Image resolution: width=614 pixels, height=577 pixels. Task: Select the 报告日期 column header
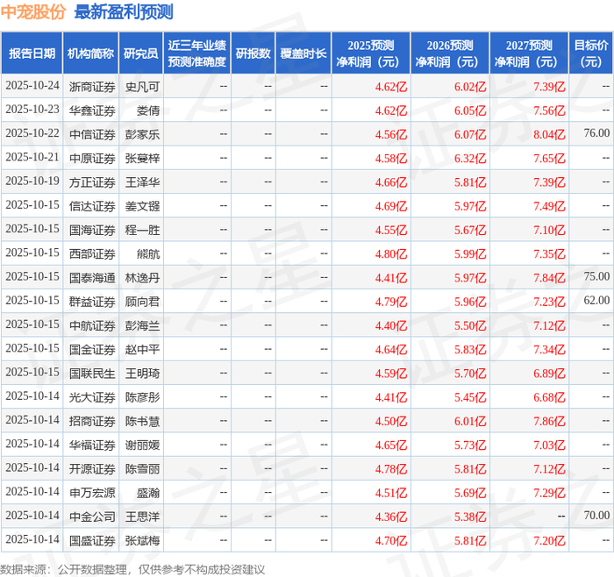[32, 53]
